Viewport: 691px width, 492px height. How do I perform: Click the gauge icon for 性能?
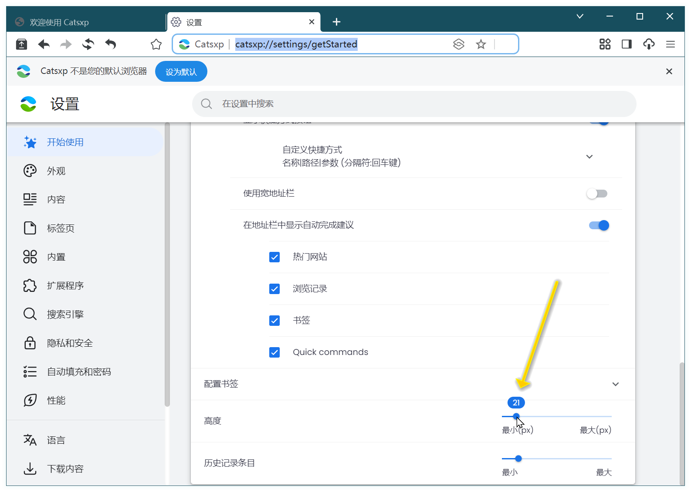click(x=30, y=400)
